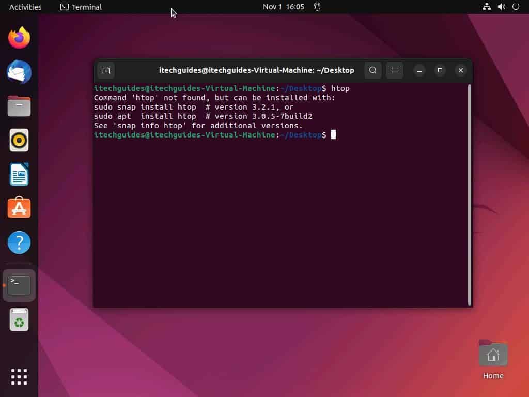The width and height of the screenshot is (529, 397).
Task: Open Ubuntu Software store
Action: pyautogui.click(x=19, y=208)
